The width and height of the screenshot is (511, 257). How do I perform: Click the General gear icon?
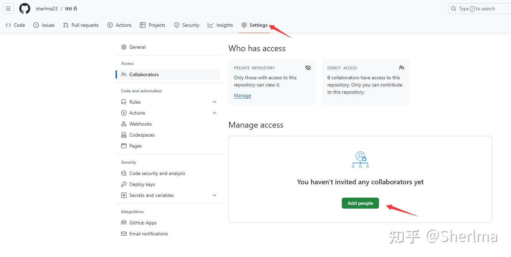(x=124, y=47)
